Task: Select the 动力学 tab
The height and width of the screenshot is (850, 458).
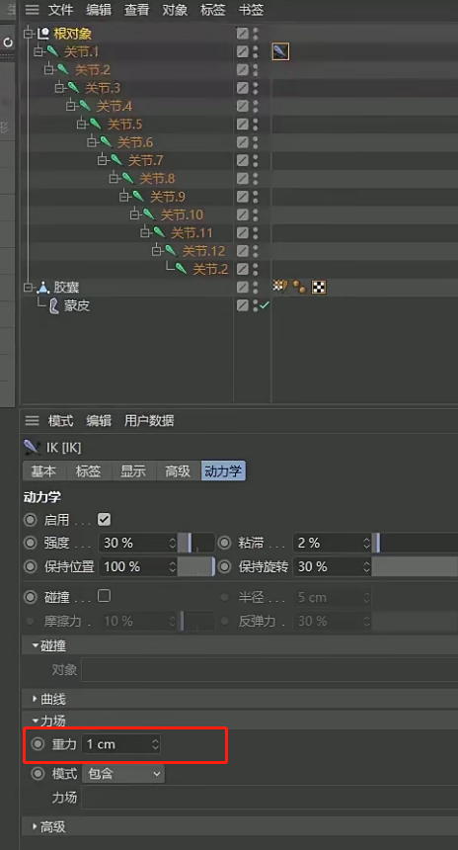Action: click(x=223, y=471)
